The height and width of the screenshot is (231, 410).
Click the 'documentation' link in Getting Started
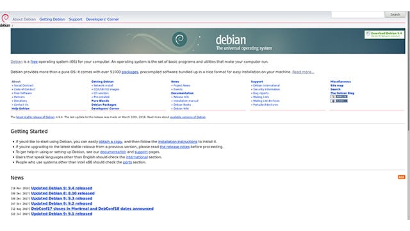point(113,152)
